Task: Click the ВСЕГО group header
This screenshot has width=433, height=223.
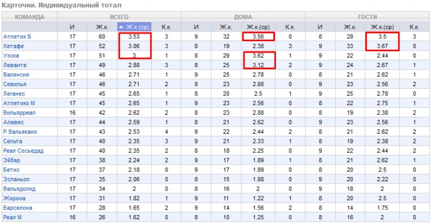Action: tap(119, 17)
